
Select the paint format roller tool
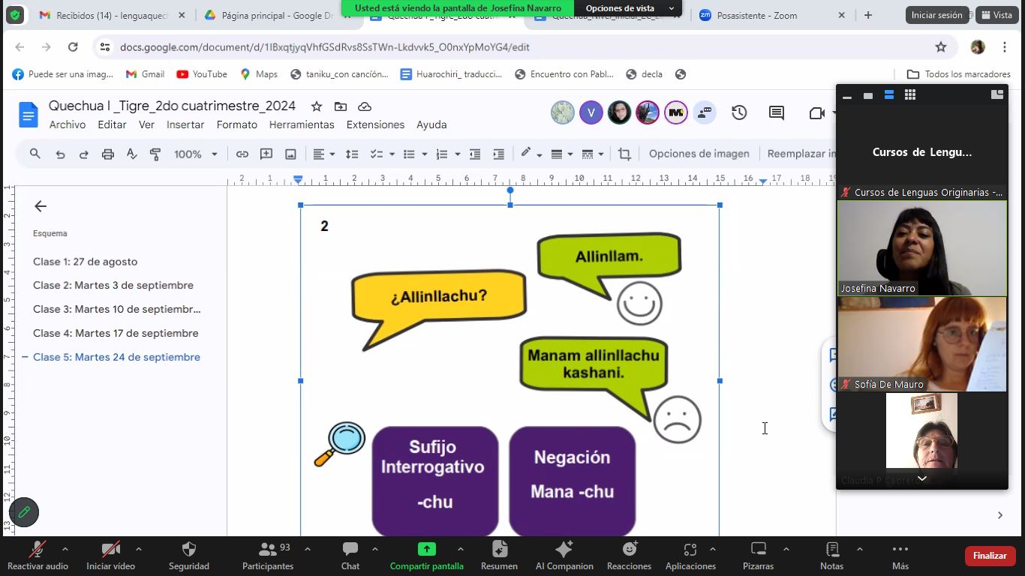(x=155, y=154)
